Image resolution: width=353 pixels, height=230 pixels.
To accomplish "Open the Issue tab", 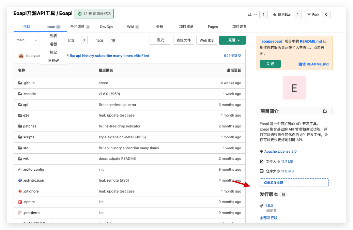I will 53,27.
